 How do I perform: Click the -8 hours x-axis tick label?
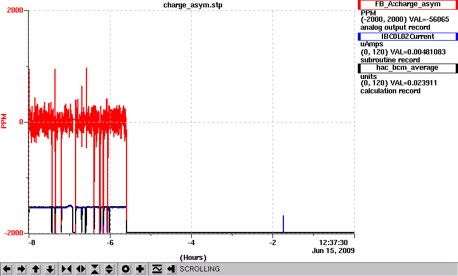click(31, 243)
